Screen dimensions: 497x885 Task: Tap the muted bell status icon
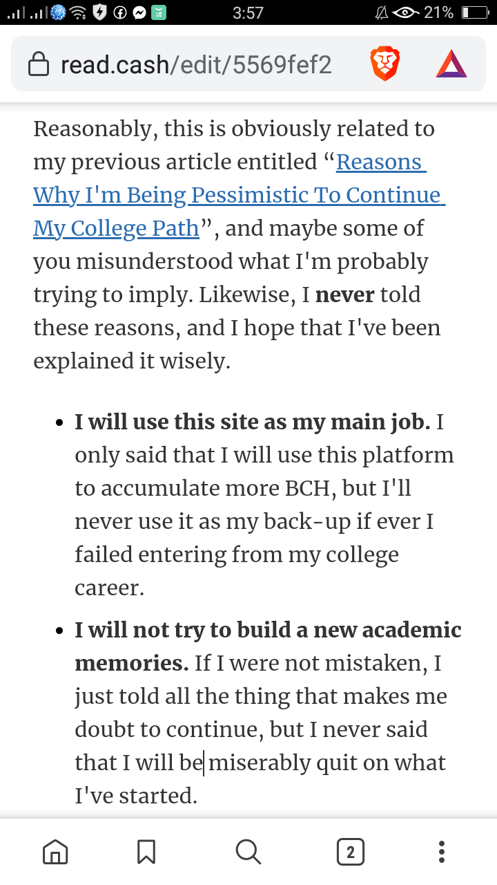point(380,12)
